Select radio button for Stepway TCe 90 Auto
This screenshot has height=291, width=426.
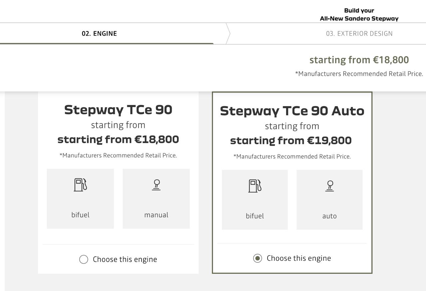coord(257,258)
